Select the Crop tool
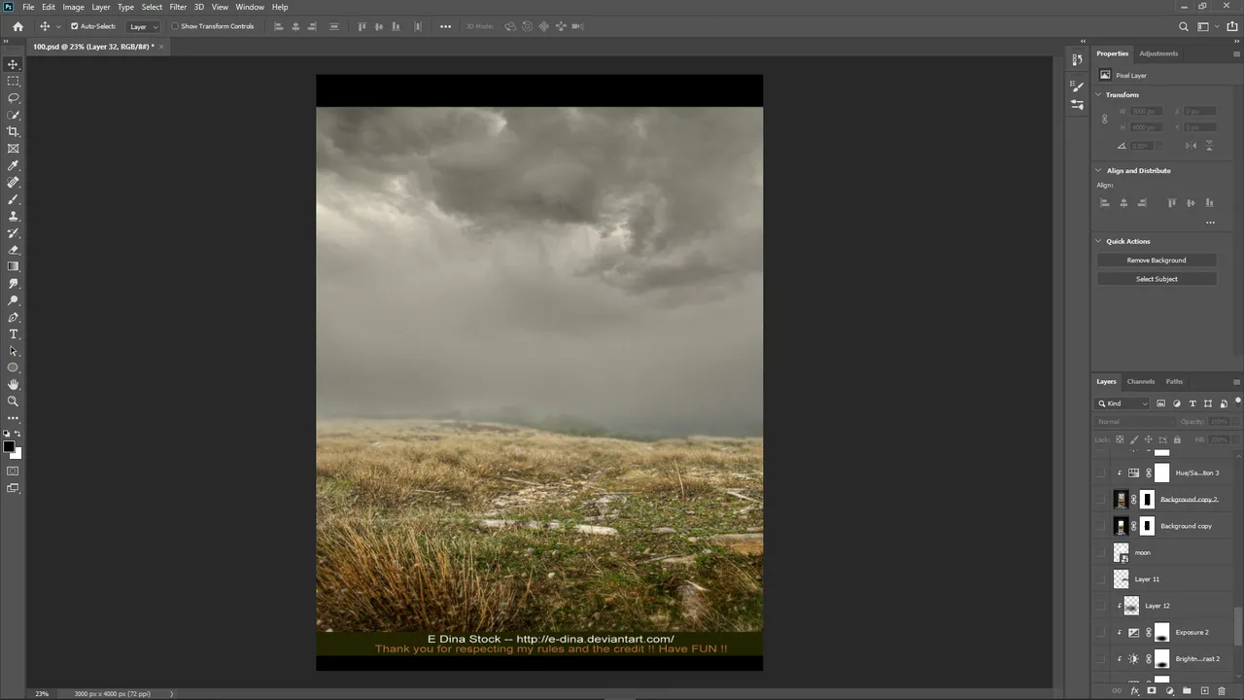This screenshot has width=1244, height=700. 13,131
